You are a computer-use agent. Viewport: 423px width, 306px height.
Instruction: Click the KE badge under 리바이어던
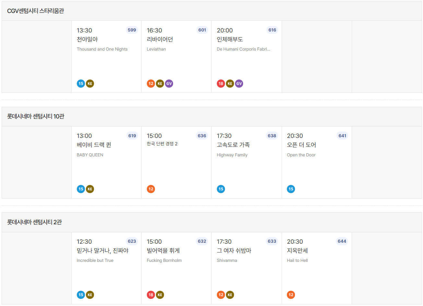tap(160, 83)
